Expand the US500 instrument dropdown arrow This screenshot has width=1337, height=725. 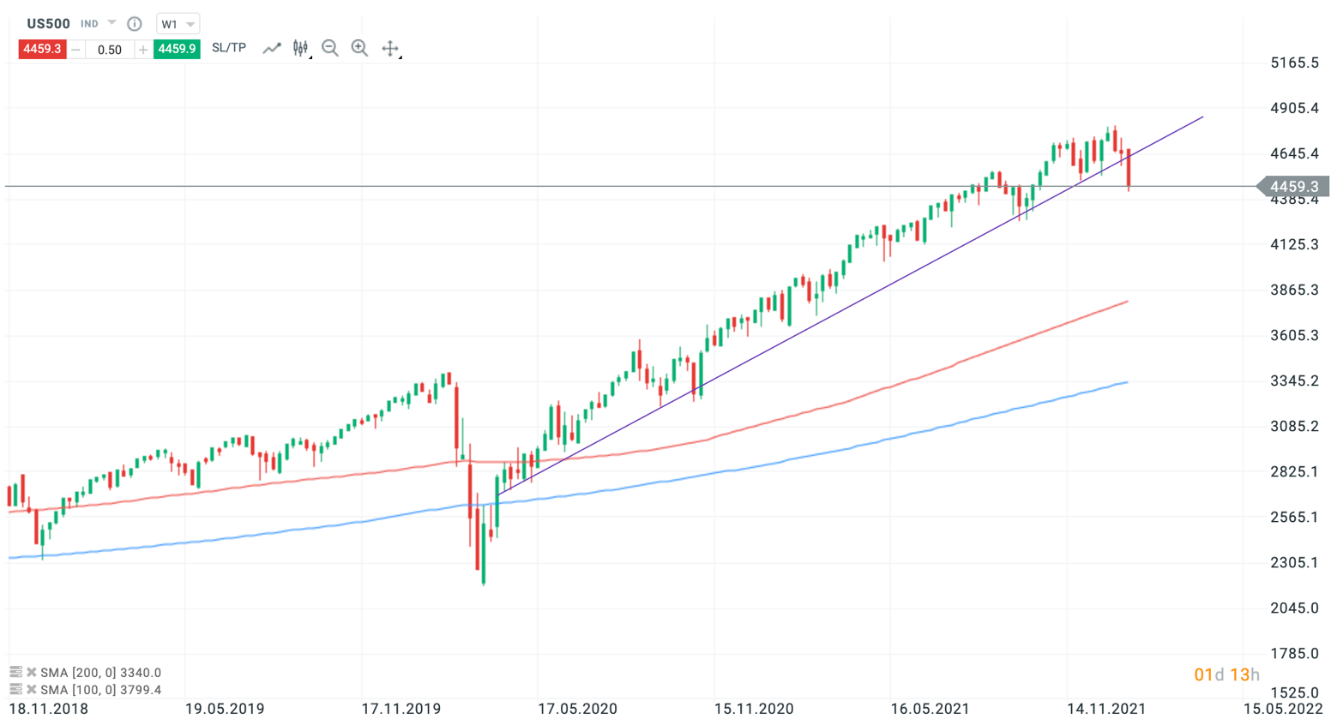pyautogui.click(x=111, y=23)
